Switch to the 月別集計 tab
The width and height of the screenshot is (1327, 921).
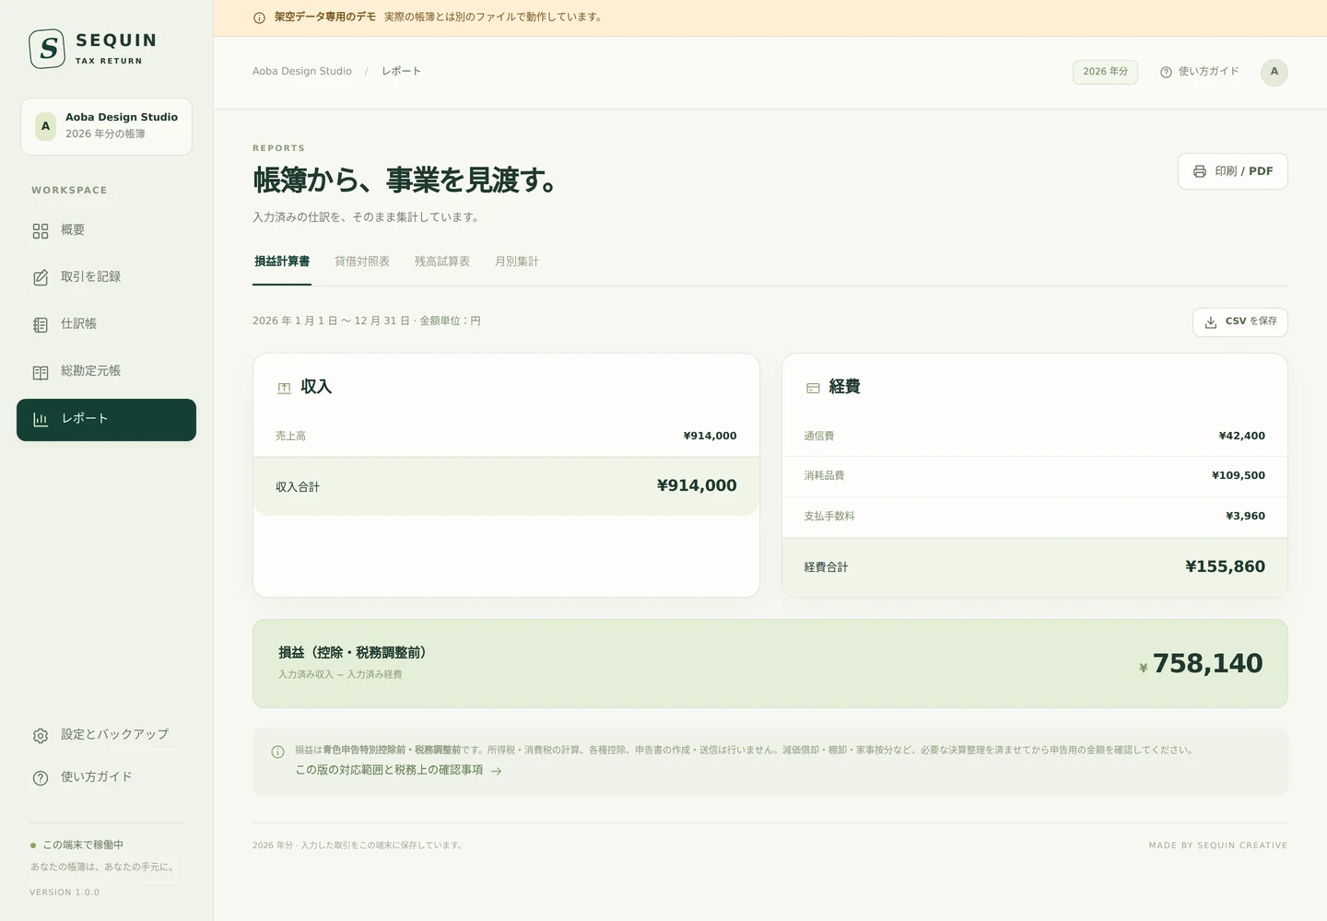tap(517, 262)
